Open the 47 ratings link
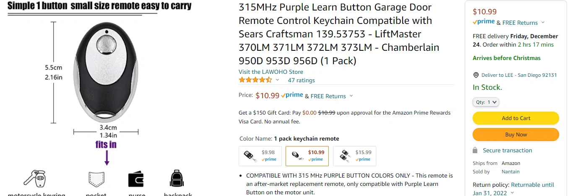The image size is (570, 196). (301, 80)
